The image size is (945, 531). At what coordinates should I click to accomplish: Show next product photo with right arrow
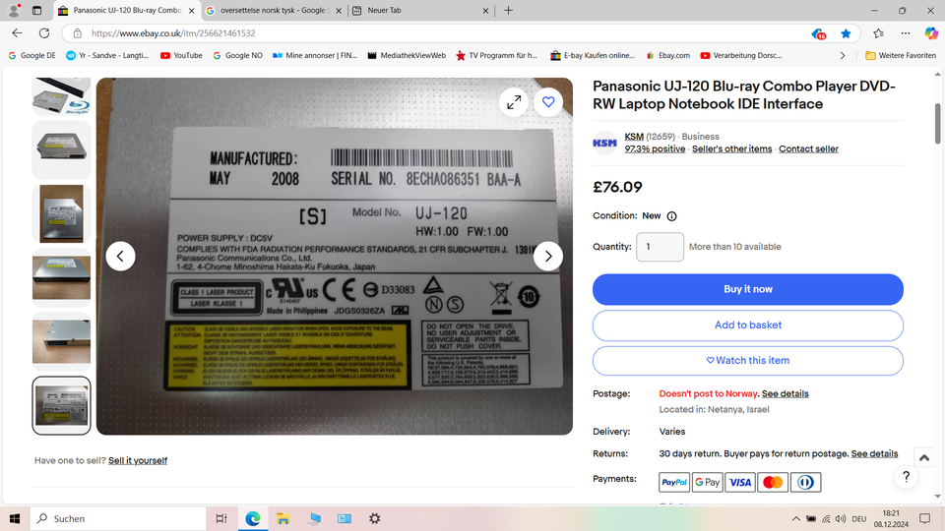(548, 257)
